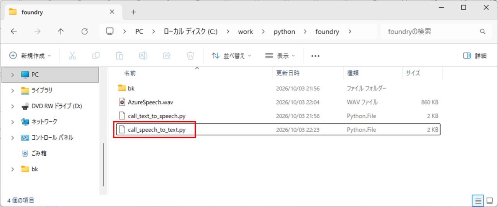Sort by サイズ column header
498x207 pixels.
413,73
